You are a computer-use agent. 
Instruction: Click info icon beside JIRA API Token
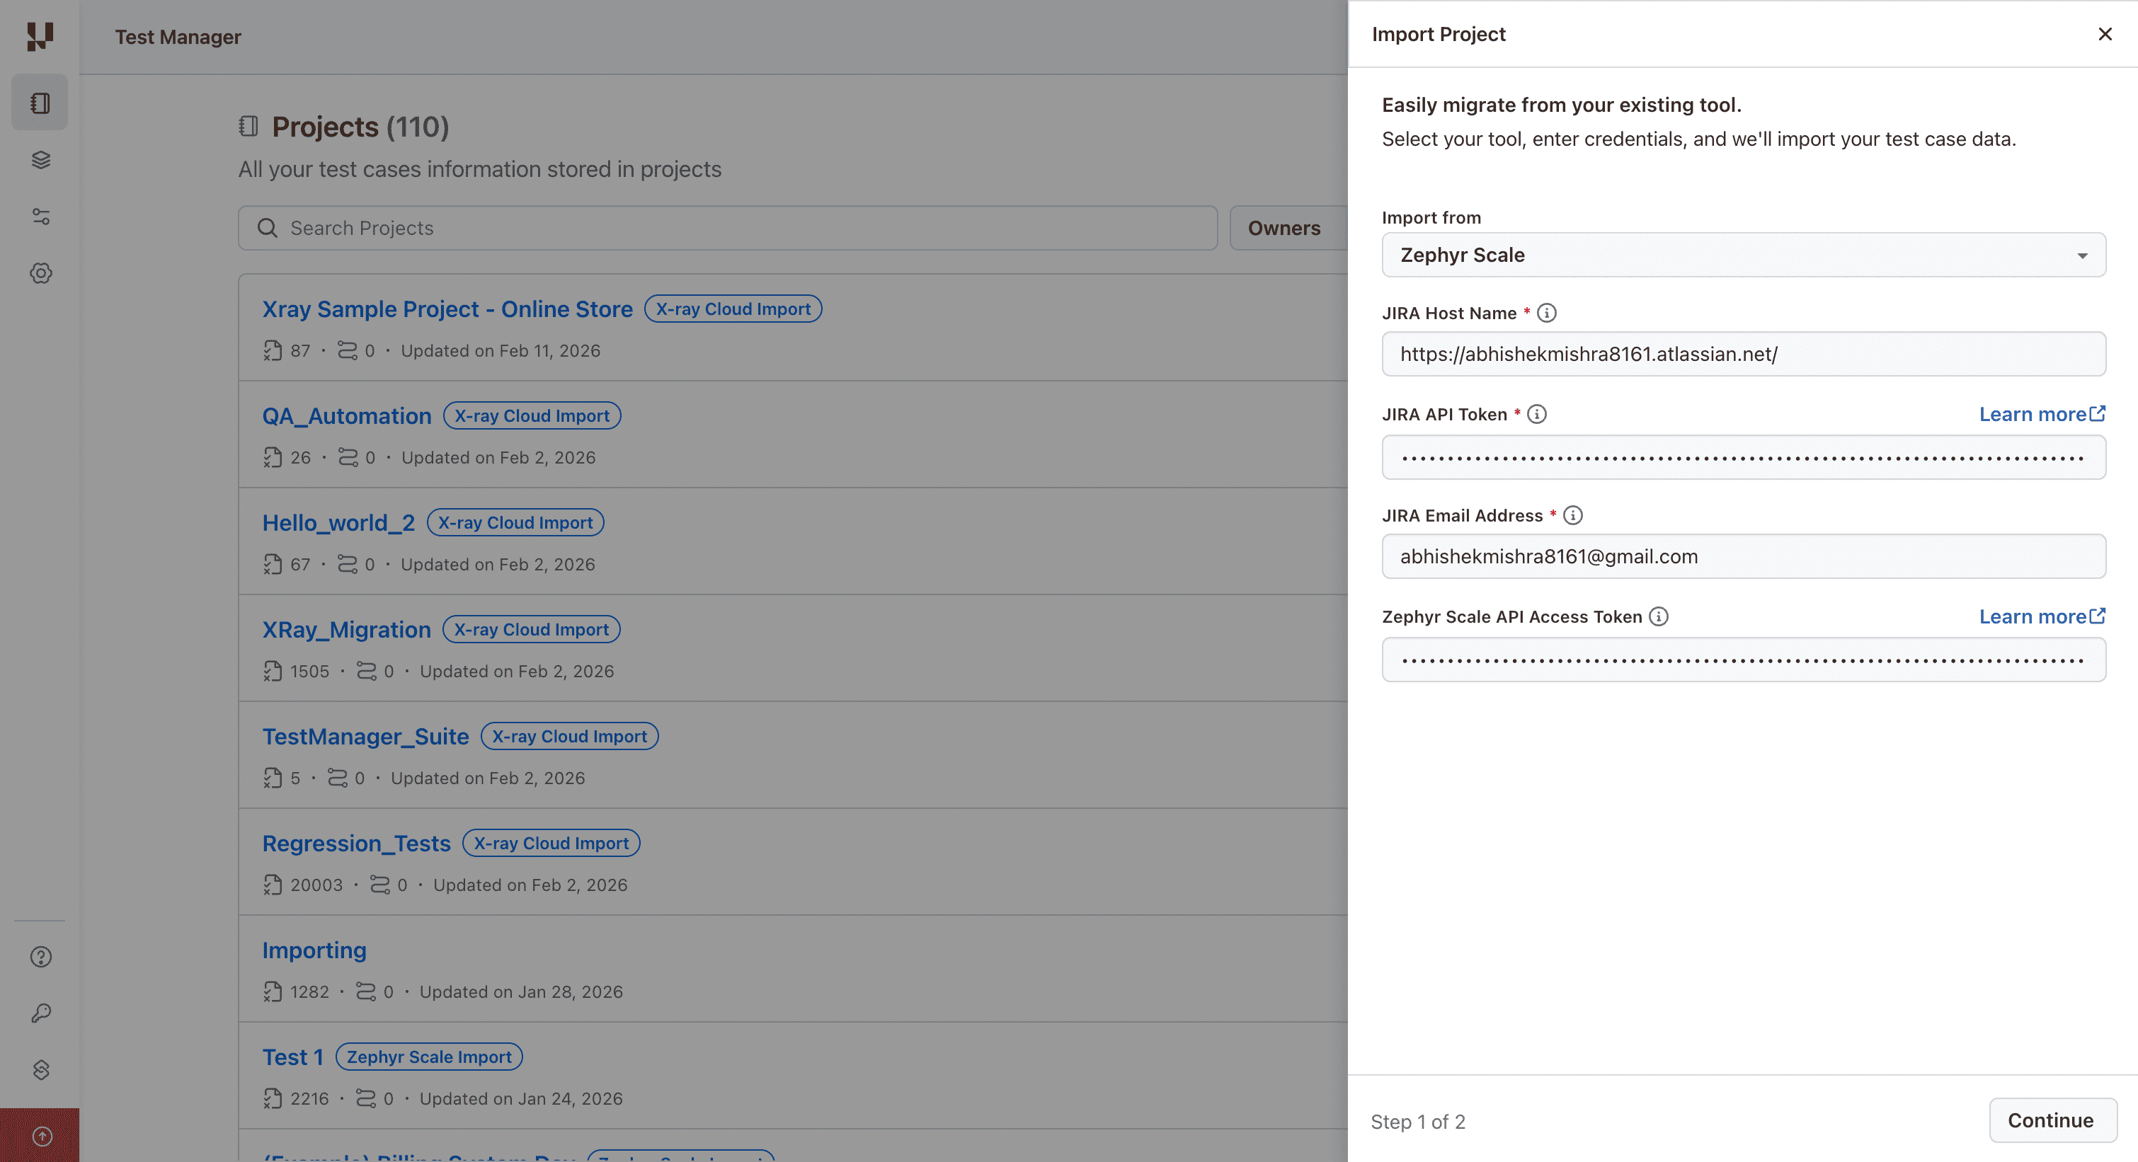(x=1536, y=414)
